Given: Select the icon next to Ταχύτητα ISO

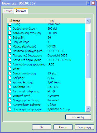Looking at the screenshot, I should [x=10, y=87].
